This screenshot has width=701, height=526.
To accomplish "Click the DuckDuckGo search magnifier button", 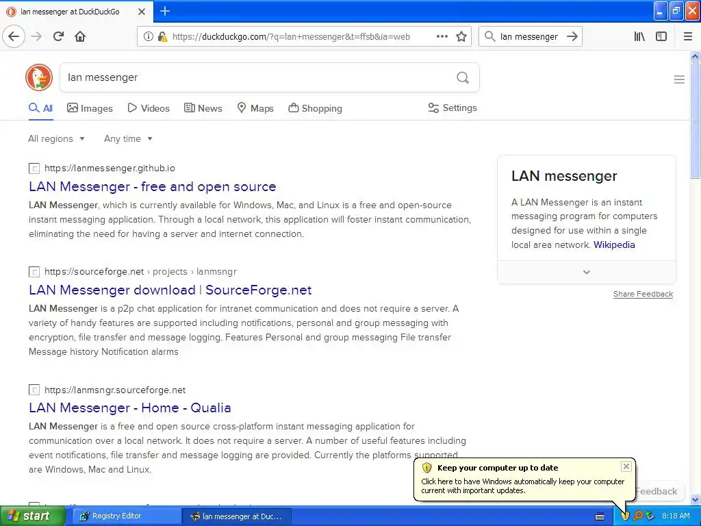I will click(x=463, y=78).
